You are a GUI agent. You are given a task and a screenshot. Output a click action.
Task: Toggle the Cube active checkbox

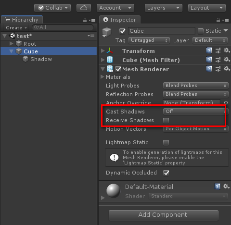pos(122,31)
